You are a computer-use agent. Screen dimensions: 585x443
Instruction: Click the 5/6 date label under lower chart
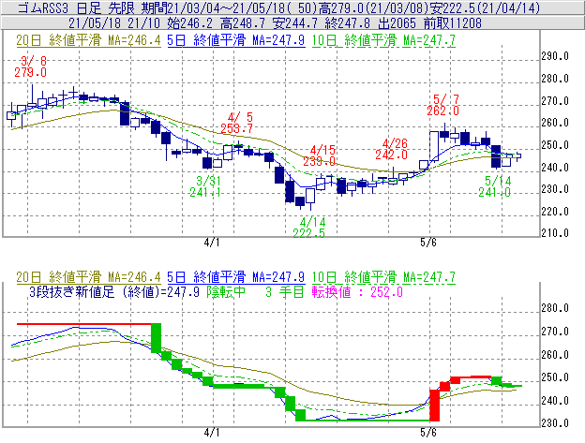pos(427,433)
